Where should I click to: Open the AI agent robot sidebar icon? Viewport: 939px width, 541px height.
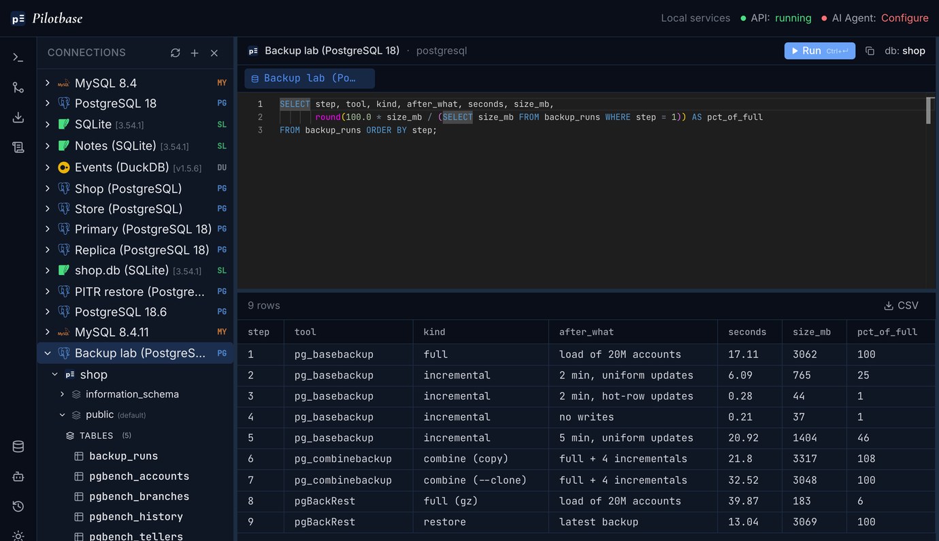18,476
